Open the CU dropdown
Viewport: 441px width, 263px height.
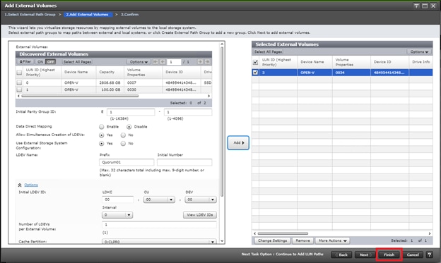click(159, 200)
